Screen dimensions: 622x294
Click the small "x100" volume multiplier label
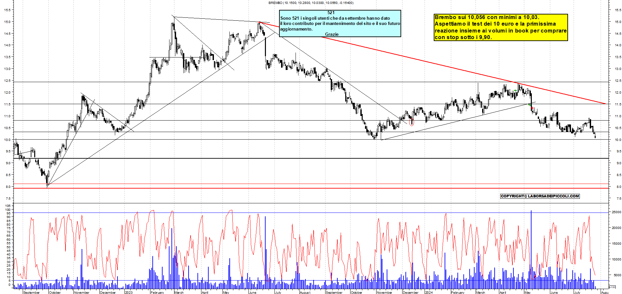612,287
